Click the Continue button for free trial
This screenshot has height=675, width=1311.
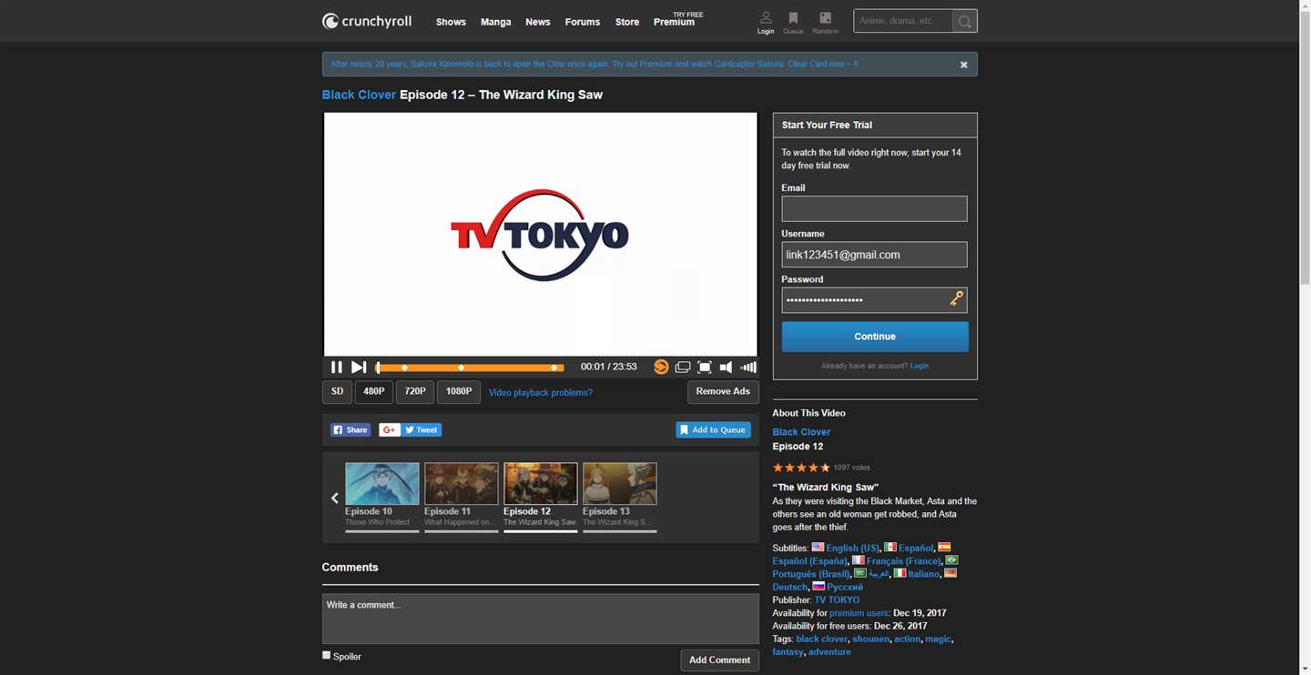pos(875,337)
